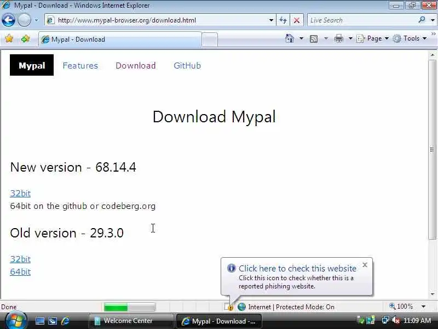
Task: Click the RSS Feeds toolbar icon
Action: point(314,38)
